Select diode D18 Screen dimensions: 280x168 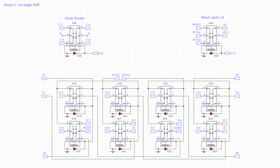[x=75, y=114]
